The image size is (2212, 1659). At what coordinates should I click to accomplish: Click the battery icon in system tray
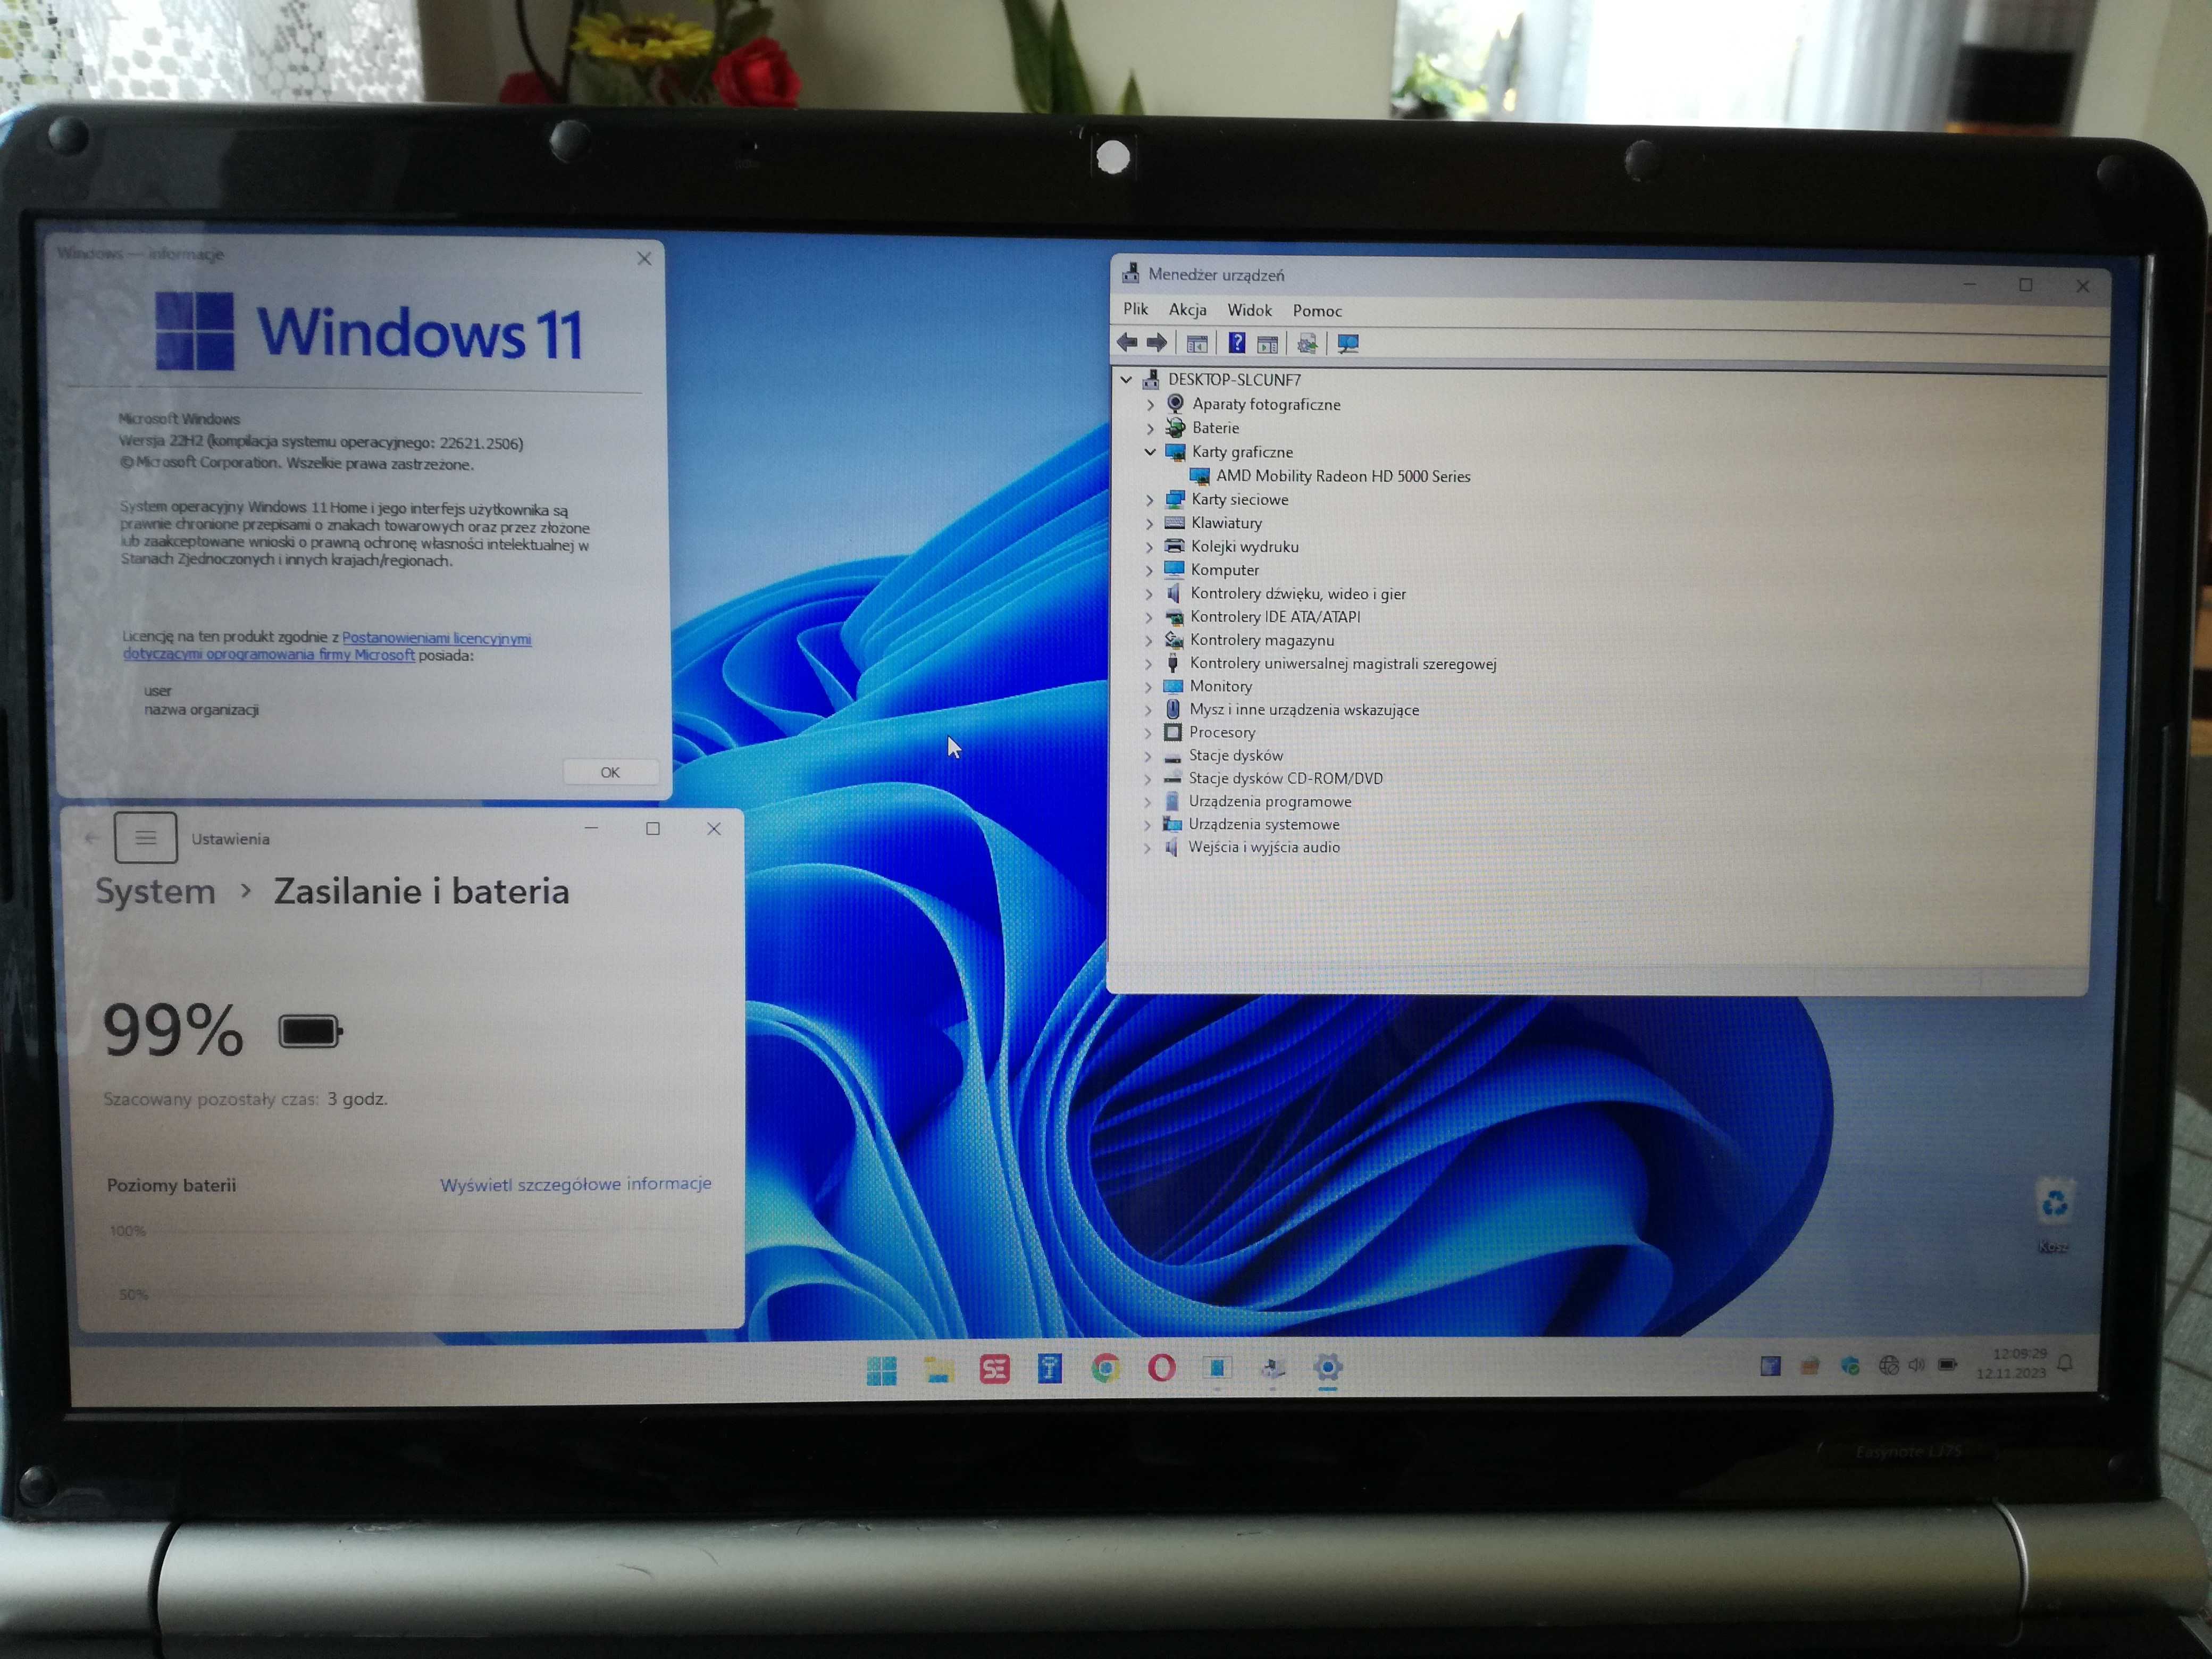click(1947, 1364)
